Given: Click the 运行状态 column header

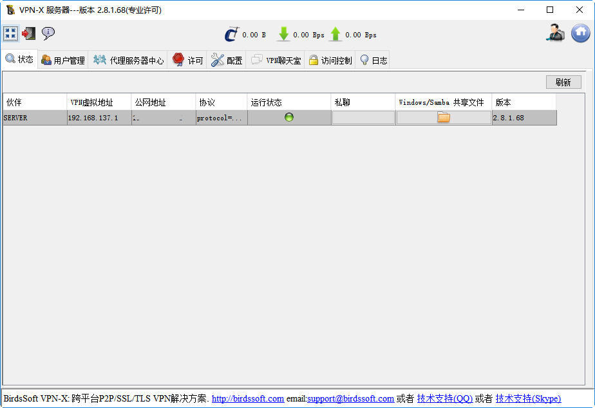Looking at the screenshot, I should (x=289, y=102).
